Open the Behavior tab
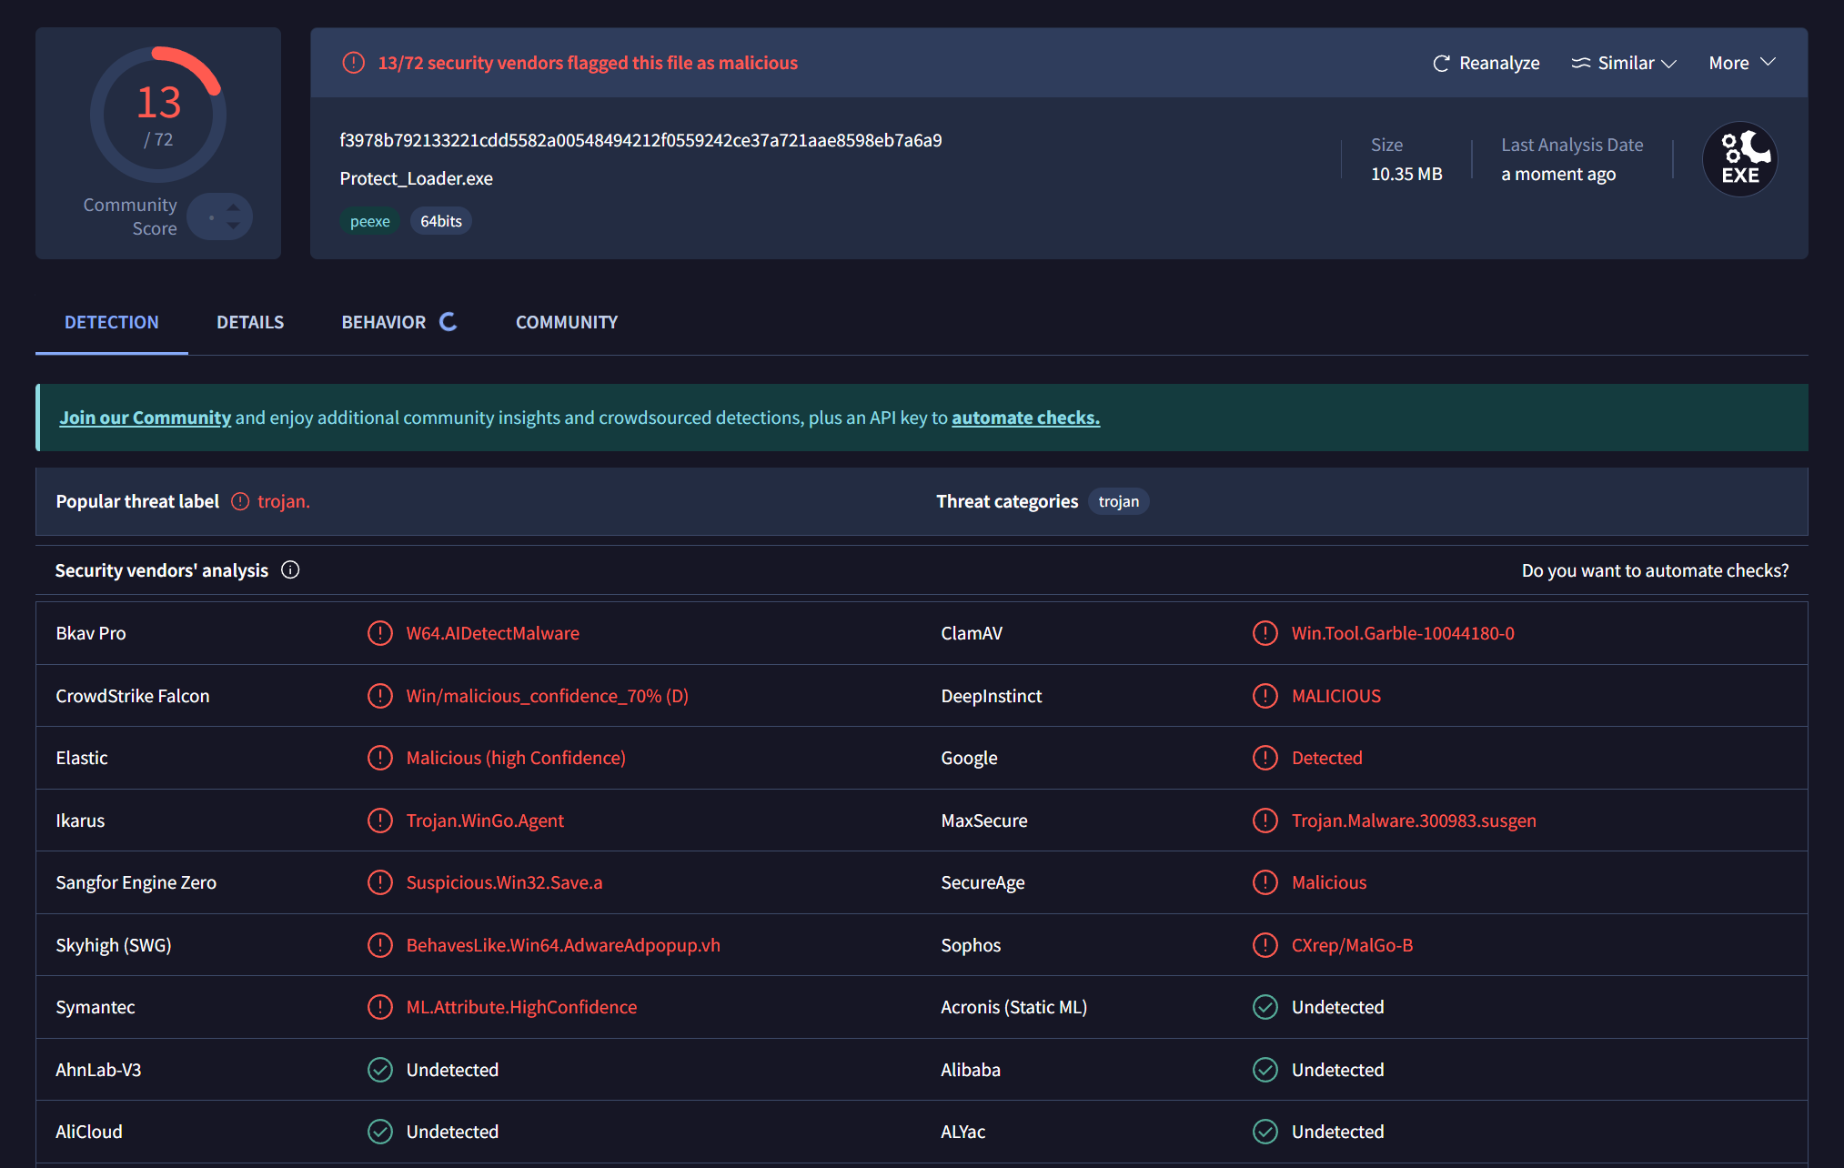 click(384, 322)
